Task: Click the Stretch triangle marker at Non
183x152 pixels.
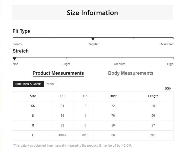Action: [14, 59]
